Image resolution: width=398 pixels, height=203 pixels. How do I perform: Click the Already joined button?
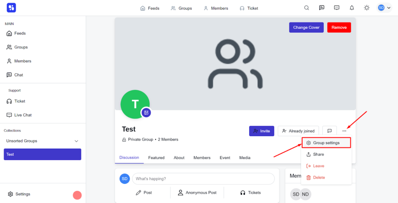298,131
